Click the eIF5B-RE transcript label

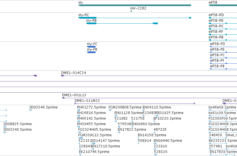pos(216,21)
